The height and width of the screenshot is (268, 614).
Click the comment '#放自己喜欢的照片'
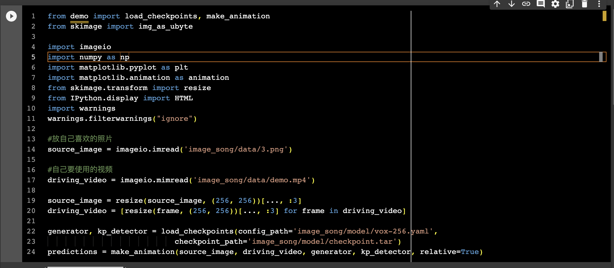[80, 139]
